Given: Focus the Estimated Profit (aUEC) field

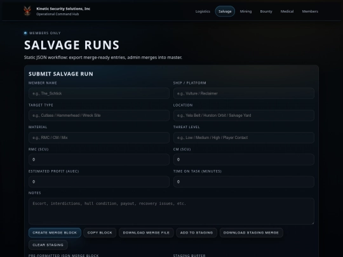Looking at the screenshot, I should point(99,181).
